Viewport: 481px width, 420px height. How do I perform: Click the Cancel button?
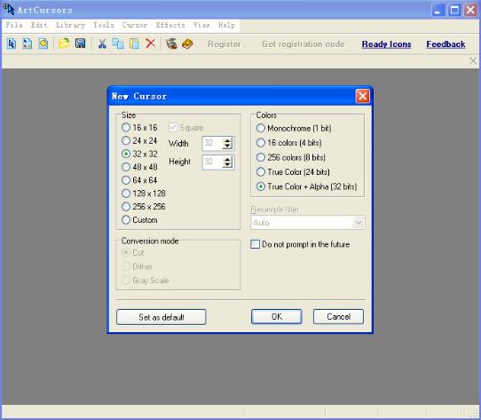(x=338, y=316)
